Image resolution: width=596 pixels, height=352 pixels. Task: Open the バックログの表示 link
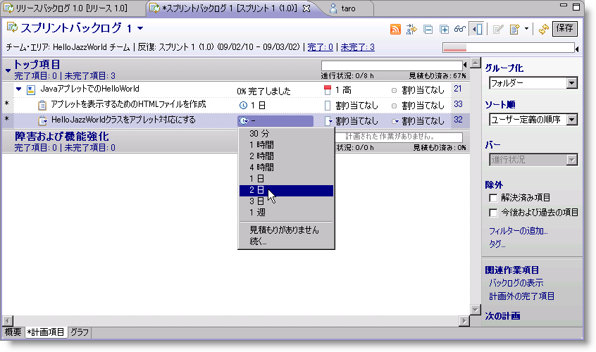(x=516, y=283)
